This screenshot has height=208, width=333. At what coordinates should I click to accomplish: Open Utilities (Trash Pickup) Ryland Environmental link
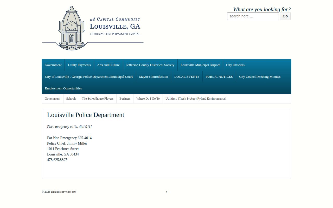tap(195, 99)
